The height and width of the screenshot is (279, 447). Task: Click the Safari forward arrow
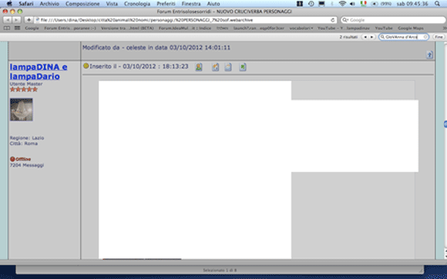[x=16, y=20]
